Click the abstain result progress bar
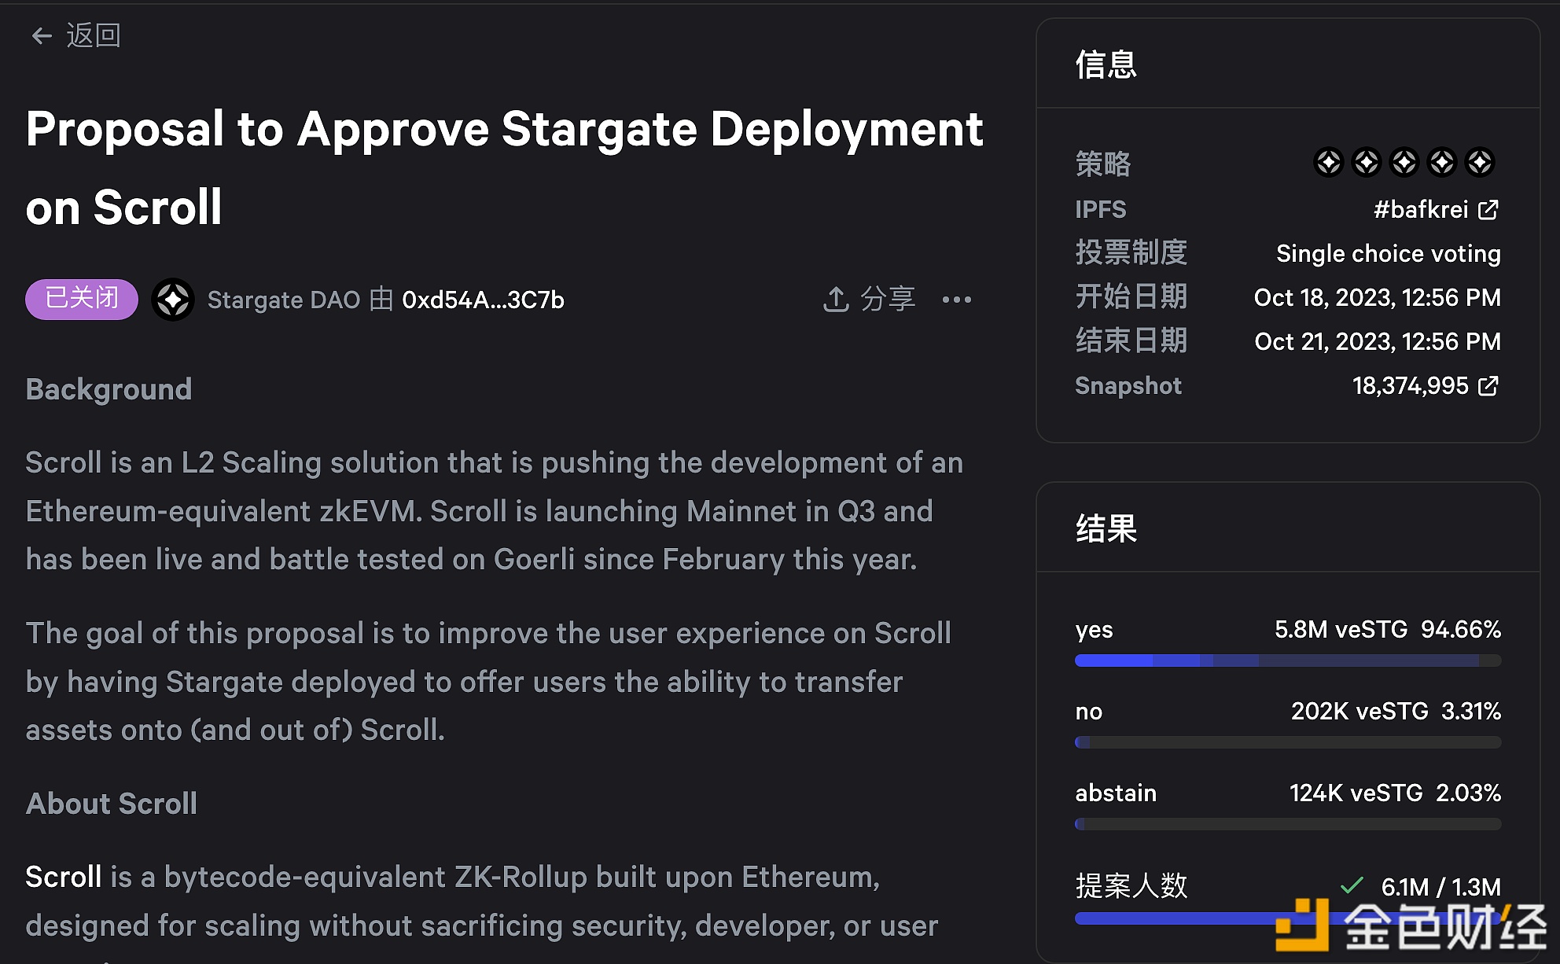 [1287, 823]
